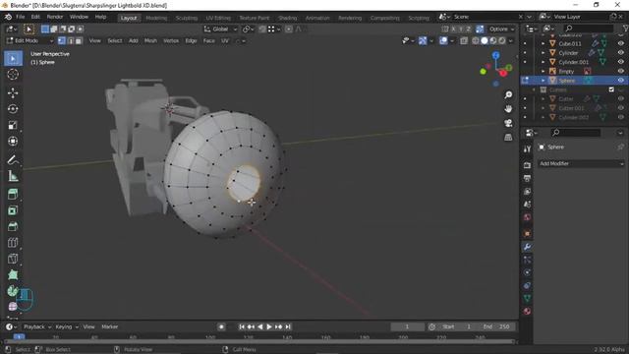This screenshot has width=629, height=354.
Task: Open the Playback dropdown in timeline
Action: tap(37, 326)
